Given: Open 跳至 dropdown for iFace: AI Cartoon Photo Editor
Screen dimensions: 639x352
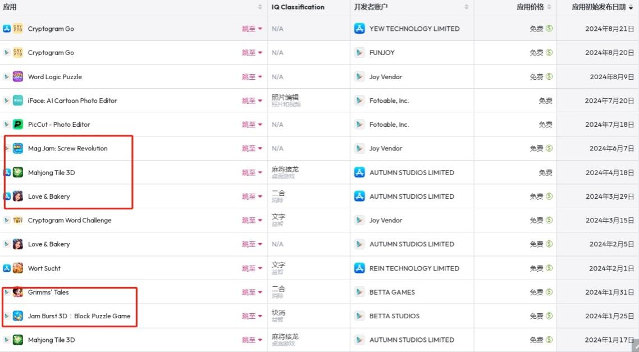Looking at the screenshot, I should 252,100.
